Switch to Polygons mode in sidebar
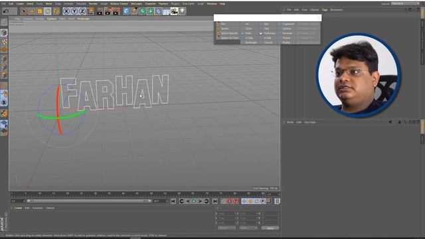The width and height of the screenshot is (425, 239). (4, 75)
